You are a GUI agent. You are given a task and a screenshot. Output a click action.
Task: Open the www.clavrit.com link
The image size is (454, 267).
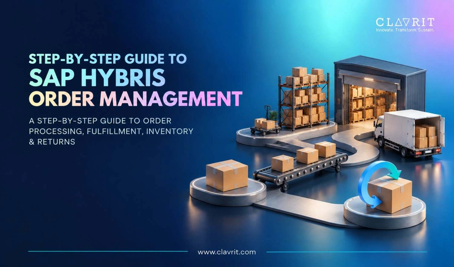(227, 252)
